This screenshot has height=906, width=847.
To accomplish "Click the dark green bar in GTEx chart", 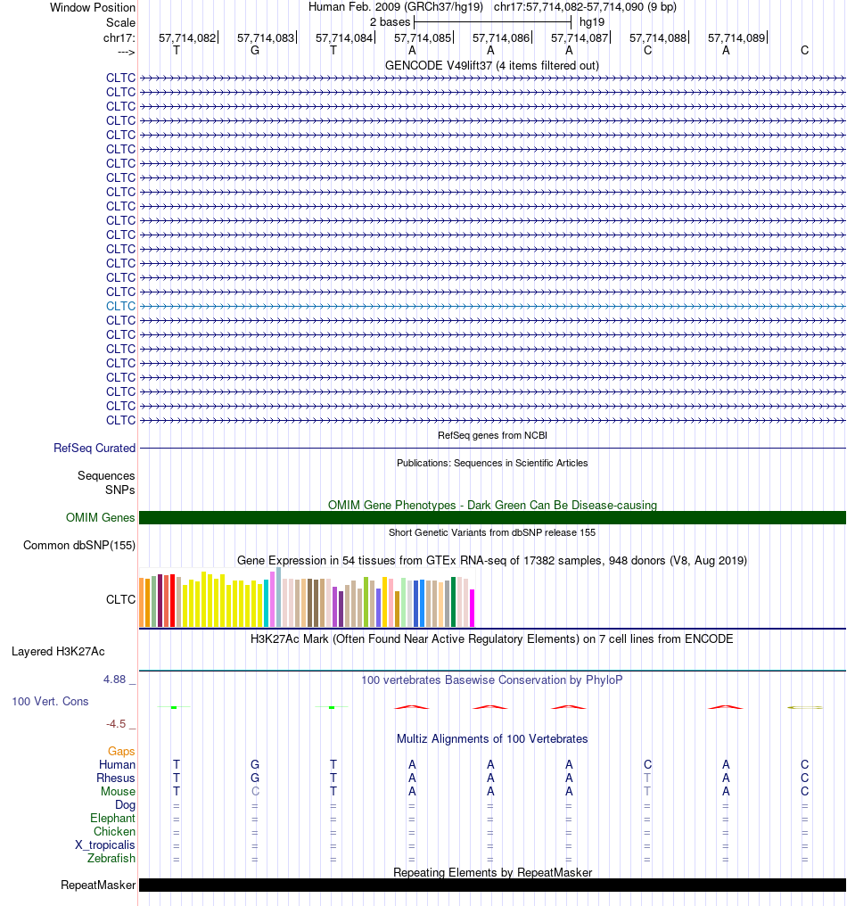I will click(x=454, y=602).
